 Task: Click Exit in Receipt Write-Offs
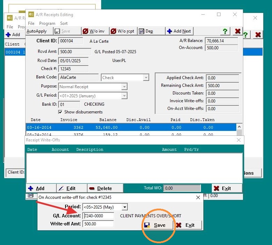pyautogui.click(x=227, y=188)
